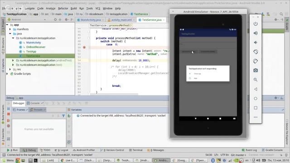290x163 pixels.
Task: Switch to activity_main.xml editor tab
Action: [121, 20]
